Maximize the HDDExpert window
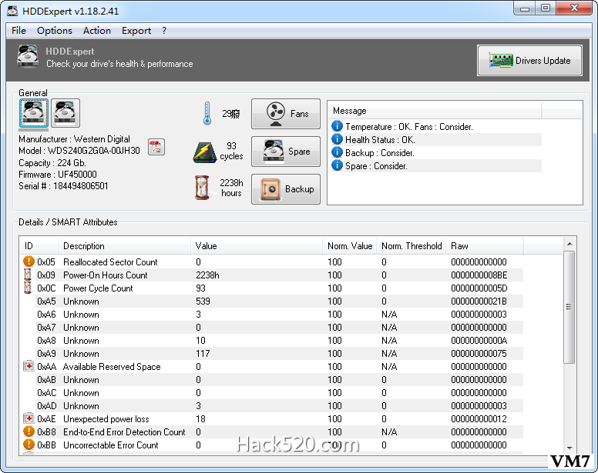The image size is (598, 473). coord(546,8)
